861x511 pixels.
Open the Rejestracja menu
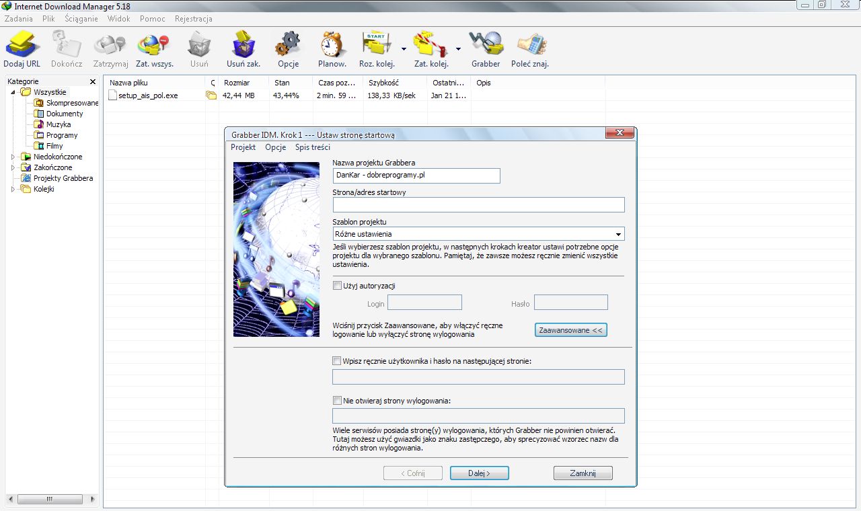click(x=194, y=19)
